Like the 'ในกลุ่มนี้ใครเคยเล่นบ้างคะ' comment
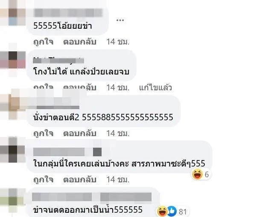Viewport: 274px width, 217px height. pyautogui.click(x=44, y=180)
